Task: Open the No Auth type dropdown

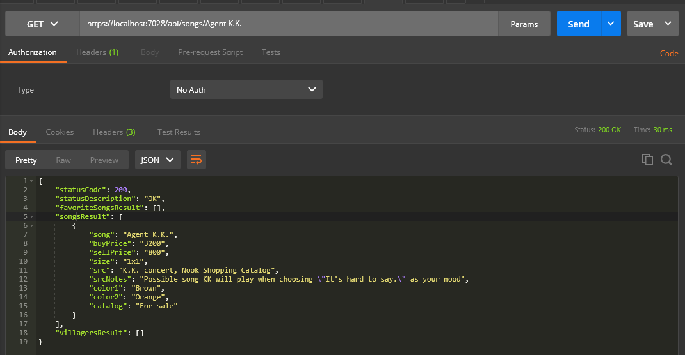Action: pyautogui.click(x=246, y=90)
